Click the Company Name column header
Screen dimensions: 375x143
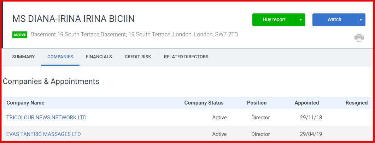pyautogui.click(x=25, y=103)
